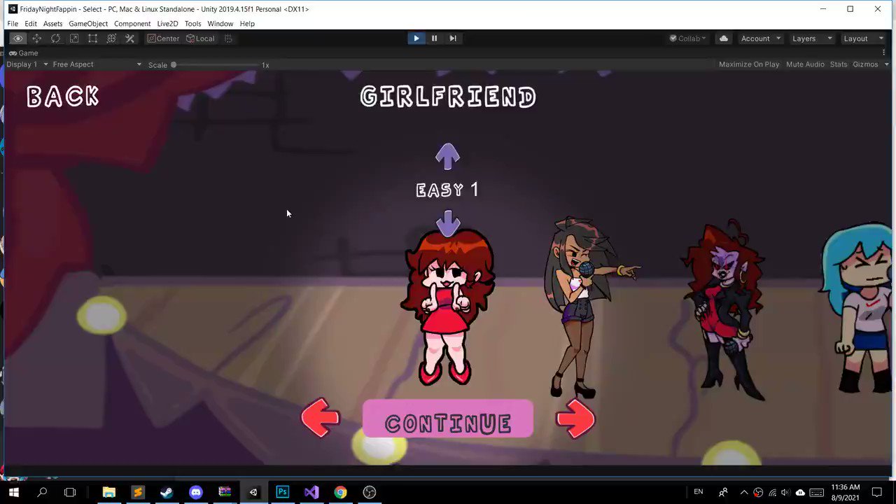Click the BACK button in game
896x504 pixels.
pos(63,97)
